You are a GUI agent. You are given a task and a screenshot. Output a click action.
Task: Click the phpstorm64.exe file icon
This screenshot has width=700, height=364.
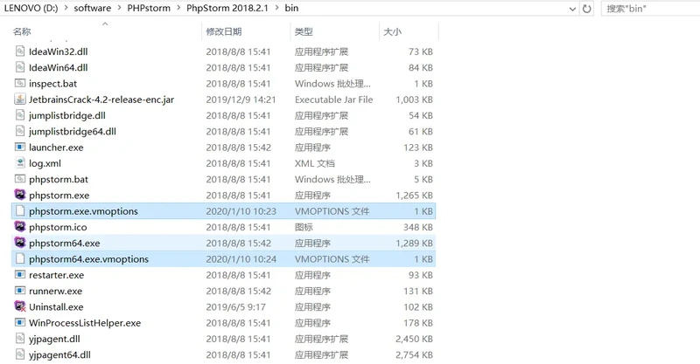click(20, 244)
